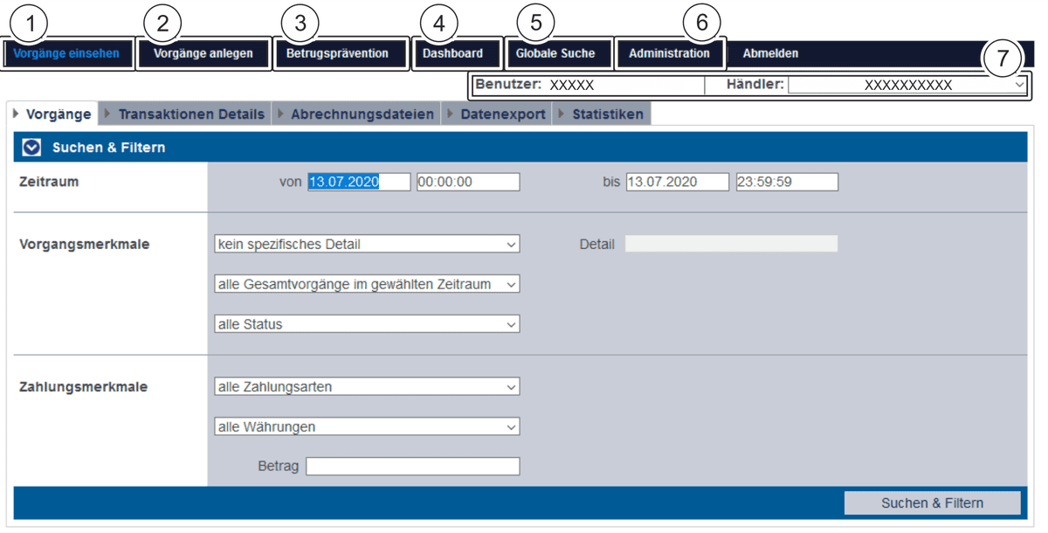Open the Vorgänge einsehen menu
Viewport: 1048px width, 533px height.
coord(66,53)
